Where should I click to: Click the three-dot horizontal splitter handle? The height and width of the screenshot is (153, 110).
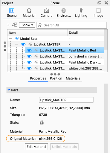pyautogui.click(x=55, y=74)
